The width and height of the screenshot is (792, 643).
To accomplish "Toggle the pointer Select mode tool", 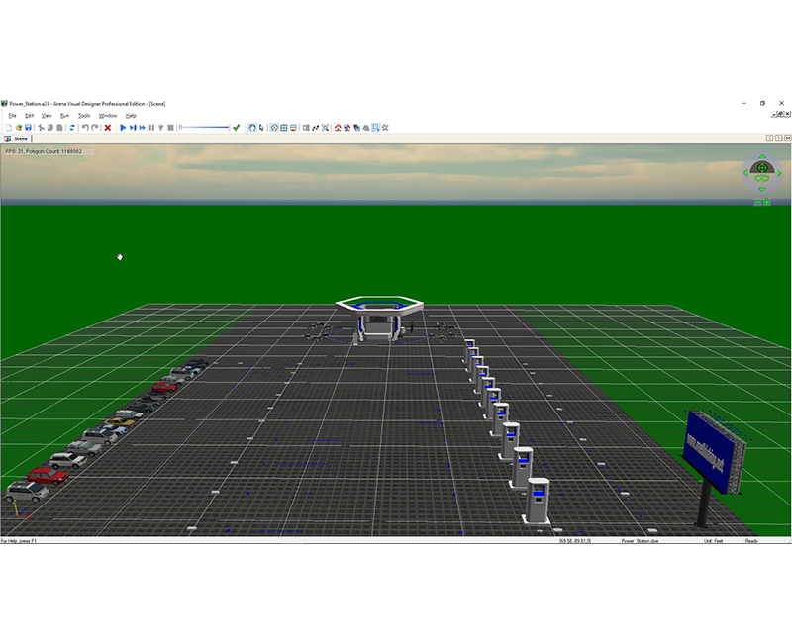I will [261, 128].
